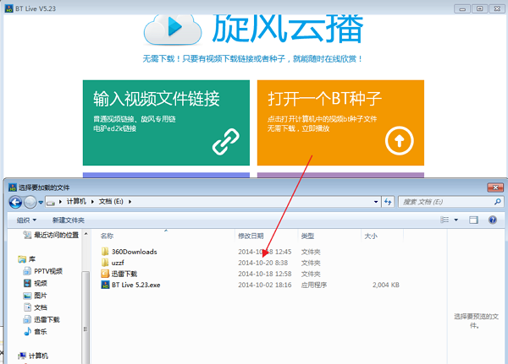Sort by 名称 column header
Screen dimensions: 508x364
pos(107,236)
